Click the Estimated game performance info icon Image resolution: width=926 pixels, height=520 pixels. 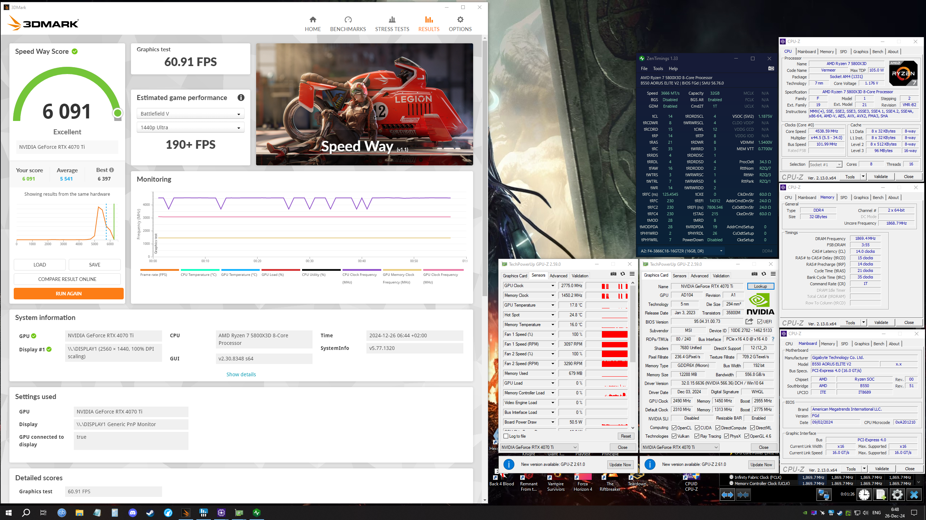[241, 97]
